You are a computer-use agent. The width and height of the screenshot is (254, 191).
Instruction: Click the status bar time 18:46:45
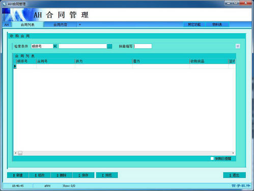18,186
